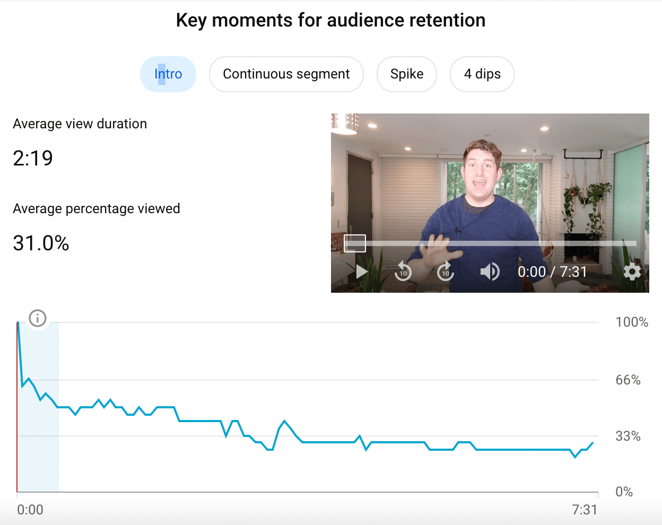Click the Key moments for audience retention heading
The height and width of the screenshot is (525, 662).
[331, 21]
